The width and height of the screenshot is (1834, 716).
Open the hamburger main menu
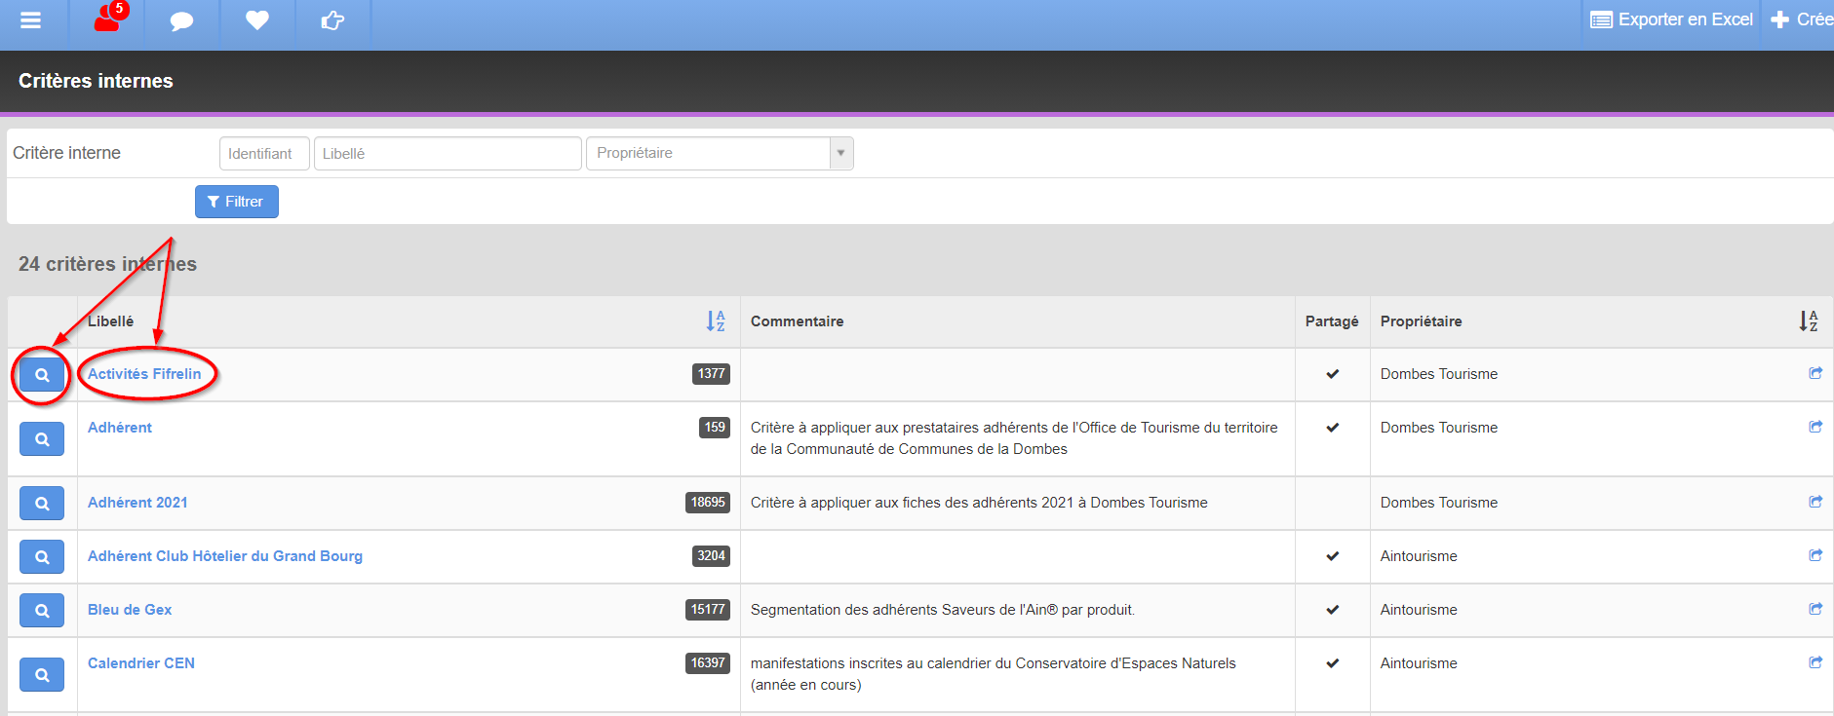pos(30,20)
